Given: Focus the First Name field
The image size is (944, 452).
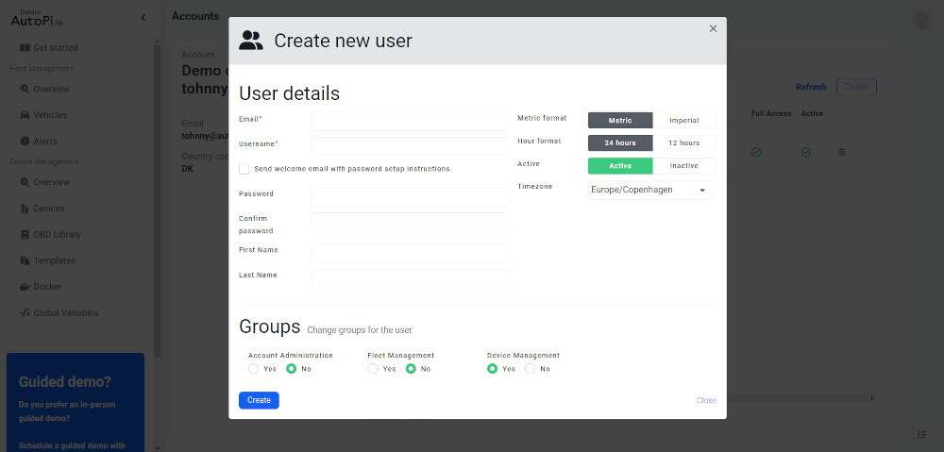Looking at the screenshot, I should click(410, 253).
